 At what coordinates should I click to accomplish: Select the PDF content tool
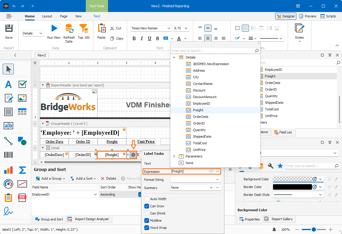pyautogui.click(x=22, y=198)
